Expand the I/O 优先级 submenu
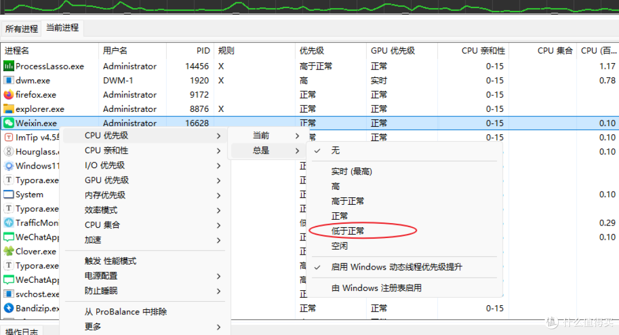The width and height of the screenshot is (619, 335). [x=145, y=165]
